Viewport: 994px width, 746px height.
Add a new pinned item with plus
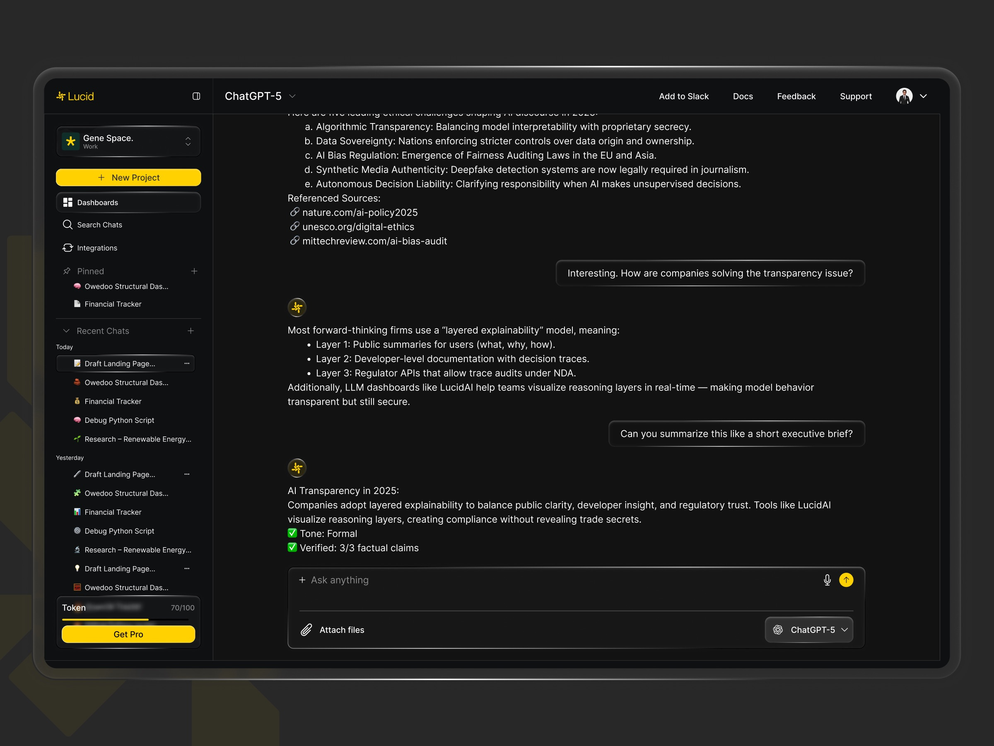(194, 271)
